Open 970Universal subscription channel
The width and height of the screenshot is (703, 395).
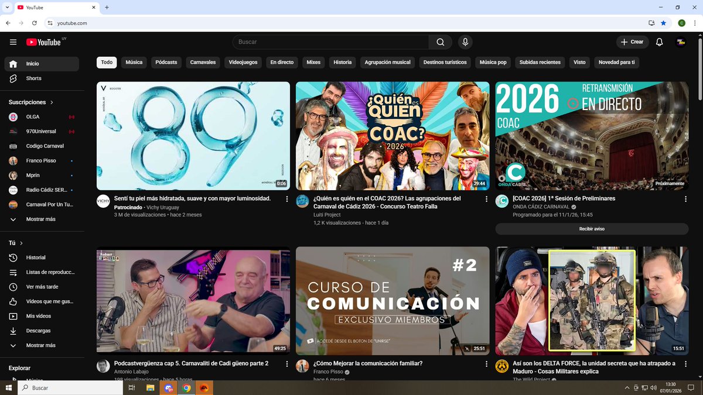point(42,131)
